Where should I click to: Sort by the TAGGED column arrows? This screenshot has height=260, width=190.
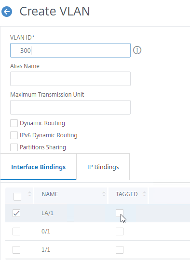tap(144, 194)
